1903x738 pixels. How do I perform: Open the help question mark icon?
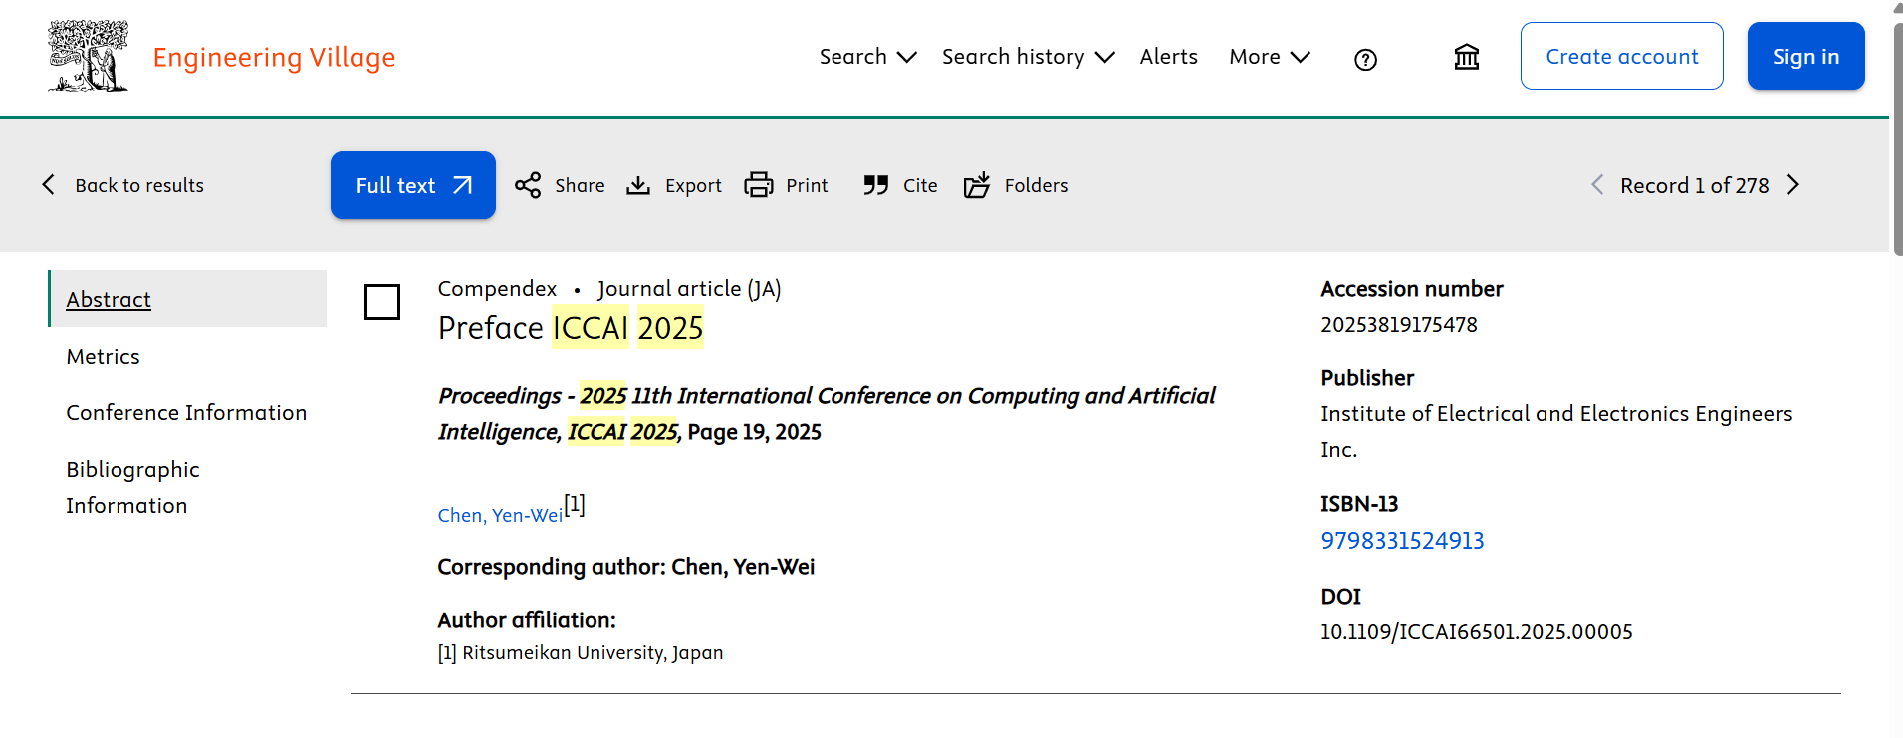tap(1365, 60)
